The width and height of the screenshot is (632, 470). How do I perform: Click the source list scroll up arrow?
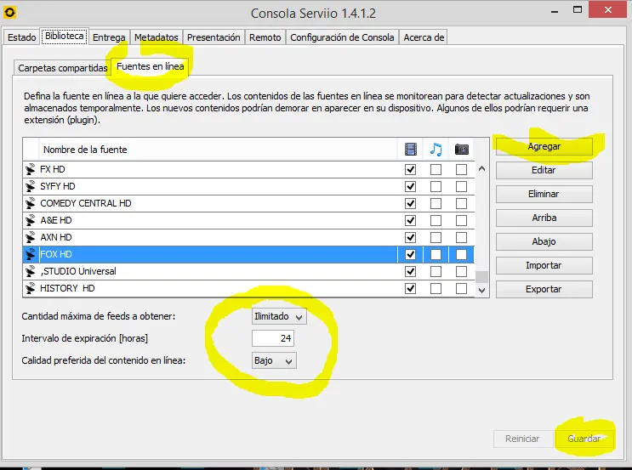coord(481,169)
